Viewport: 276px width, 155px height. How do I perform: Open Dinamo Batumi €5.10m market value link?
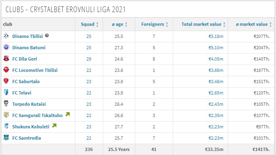point(216,48)
